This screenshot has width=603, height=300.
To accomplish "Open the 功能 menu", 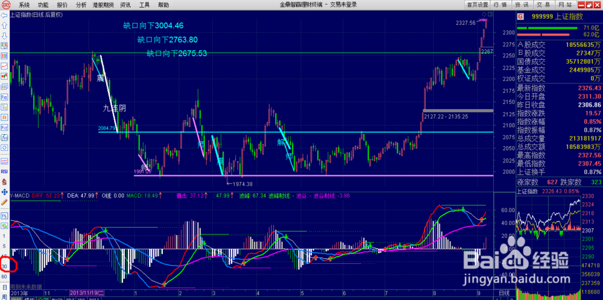I will click(x=43, y=5).
